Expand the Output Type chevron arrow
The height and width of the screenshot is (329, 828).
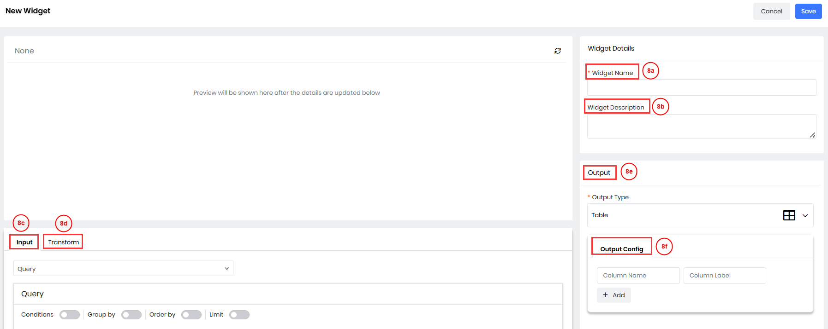tap(805, 215)
